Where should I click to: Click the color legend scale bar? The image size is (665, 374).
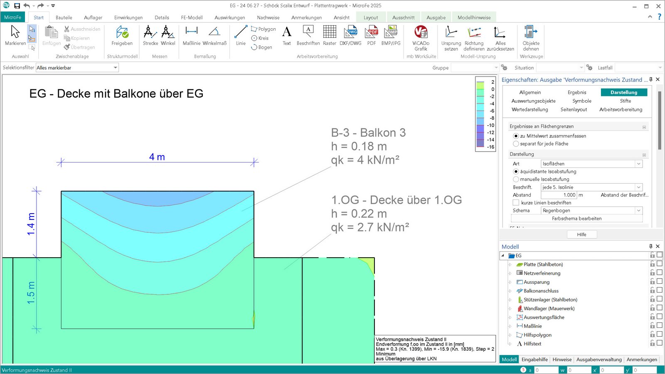480,114
